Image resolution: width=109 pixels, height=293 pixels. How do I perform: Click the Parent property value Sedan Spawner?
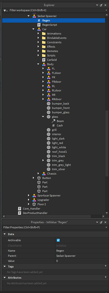tap(82, 256)
